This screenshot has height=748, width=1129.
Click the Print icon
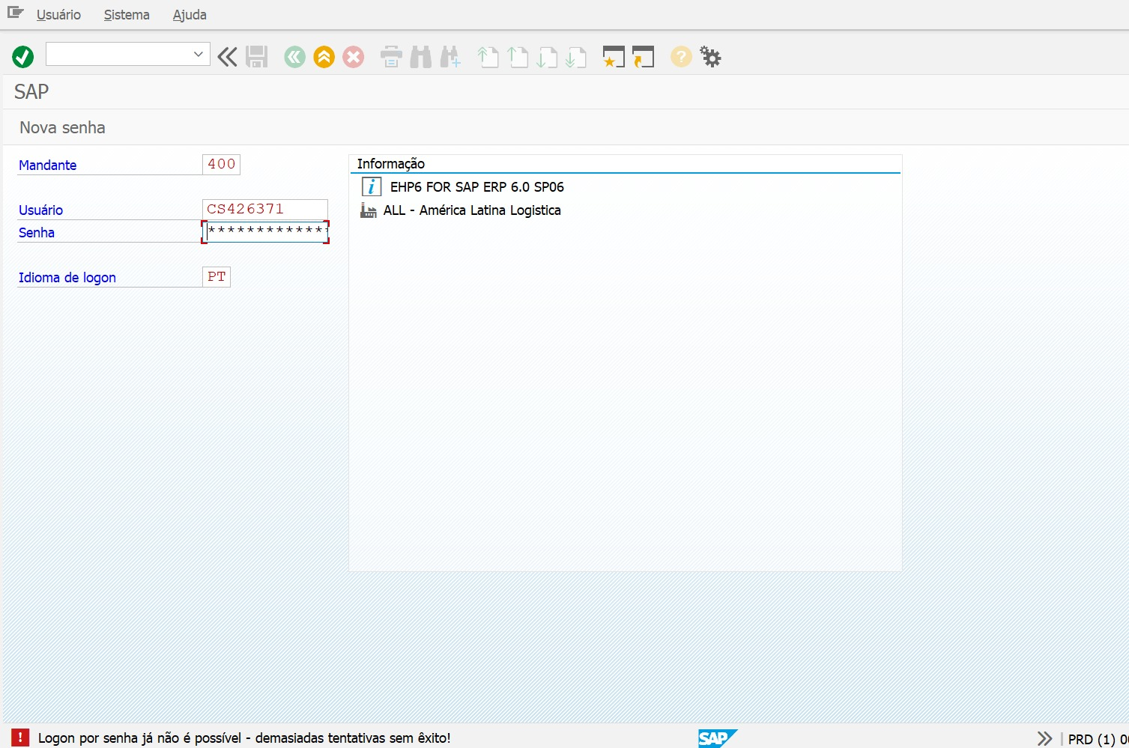(x=391, y=57)
